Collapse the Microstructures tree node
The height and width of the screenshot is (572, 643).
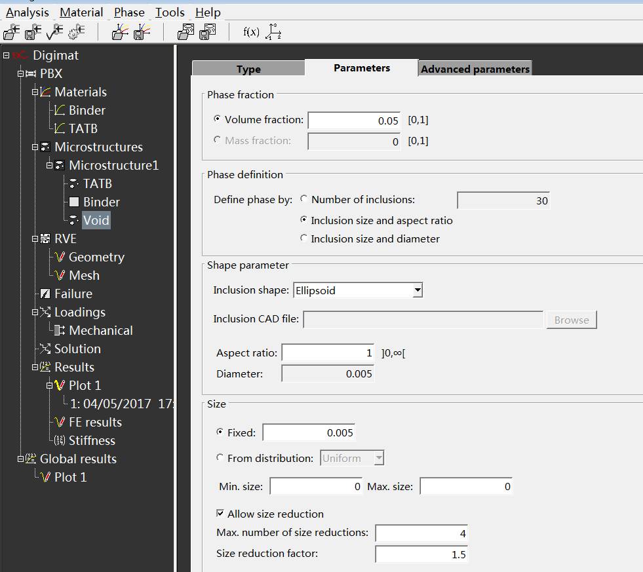[x=35, y=147]
